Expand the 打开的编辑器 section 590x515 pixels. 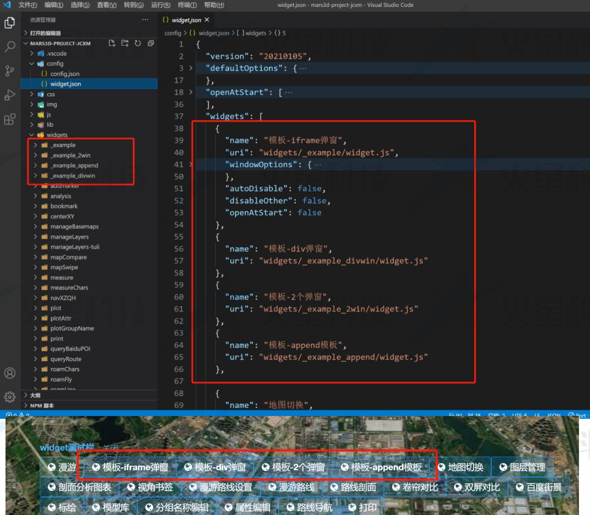coord(89,33)
